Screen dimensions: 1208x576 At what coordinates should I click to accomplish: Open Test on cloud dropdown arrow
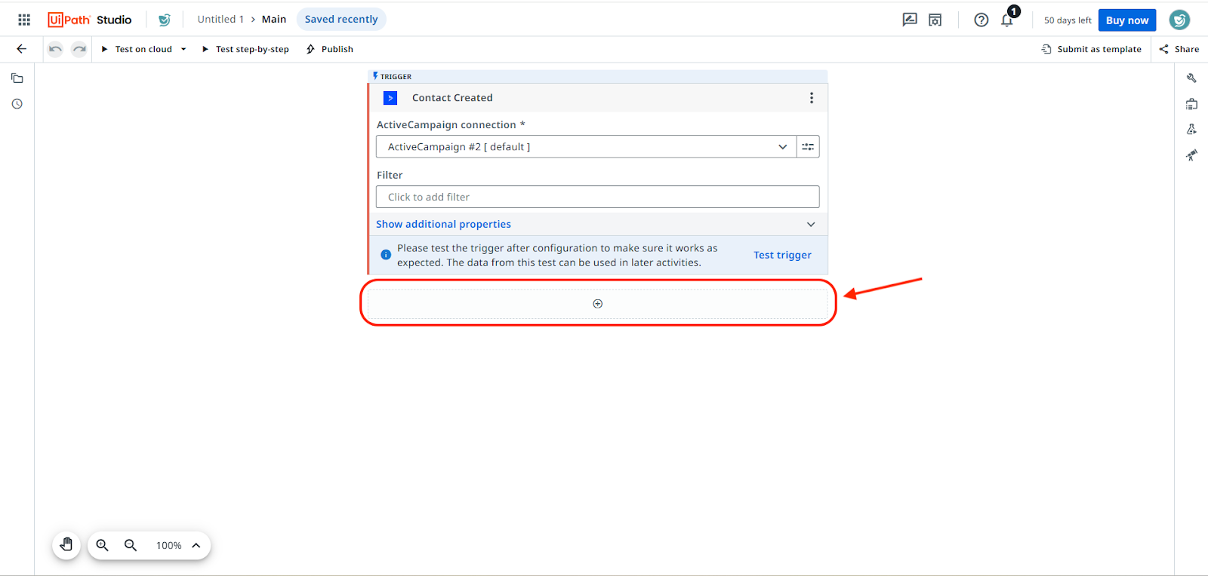183,50
